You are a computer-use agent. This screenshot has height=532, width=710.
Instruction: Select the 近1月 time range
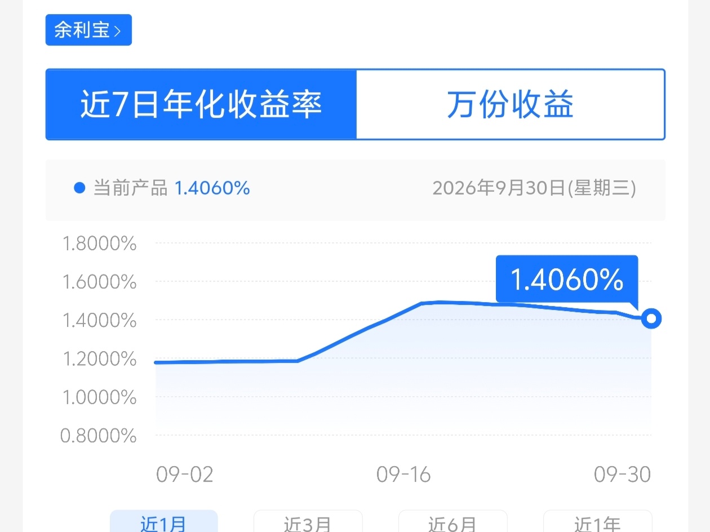coord(163,522)
